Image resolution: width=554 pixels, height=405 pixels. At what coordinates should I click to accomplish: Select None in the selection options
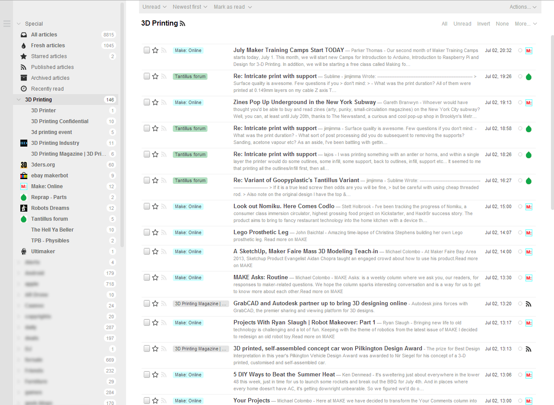[x=502, y=24]
